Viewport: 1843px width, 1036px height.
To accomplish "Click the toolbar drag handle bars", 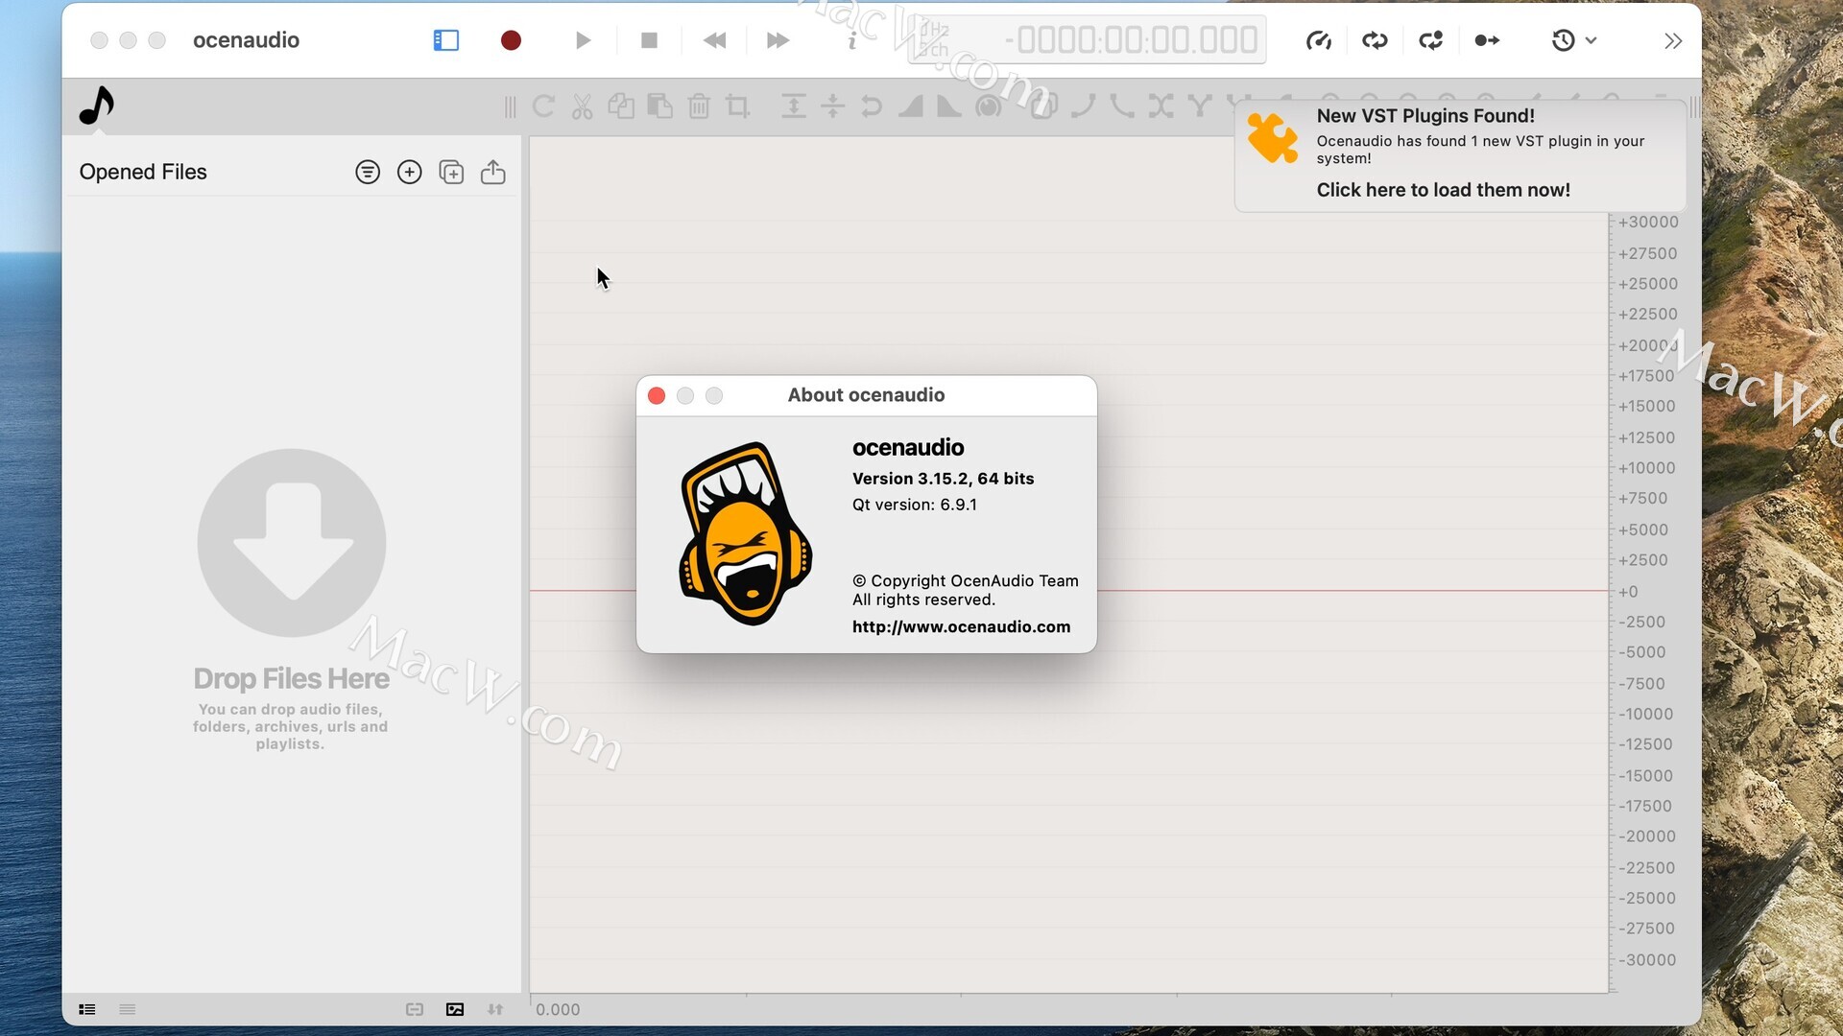I will point(510,106).
